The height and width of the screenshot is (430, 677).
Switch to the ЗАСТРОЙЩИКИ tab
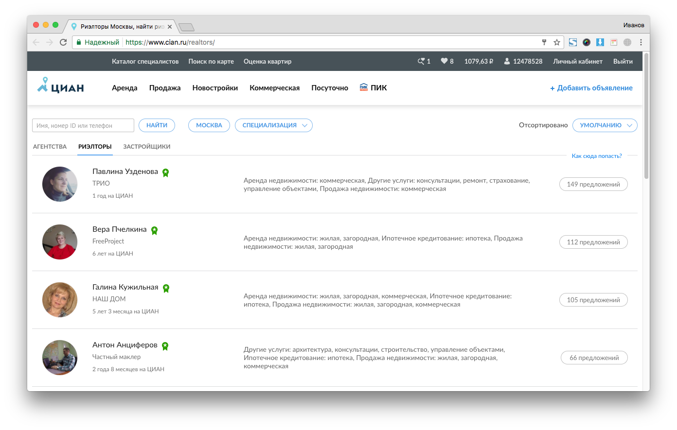pyautogui.click(x=147, y=146)
